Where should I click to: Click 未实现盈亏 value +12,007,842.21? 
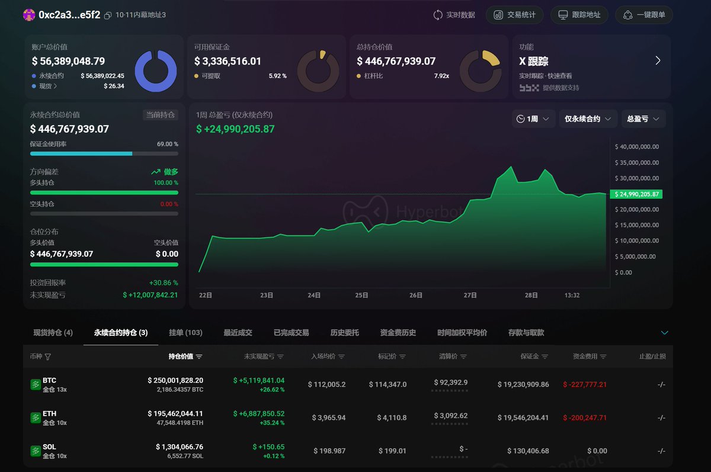150,295
